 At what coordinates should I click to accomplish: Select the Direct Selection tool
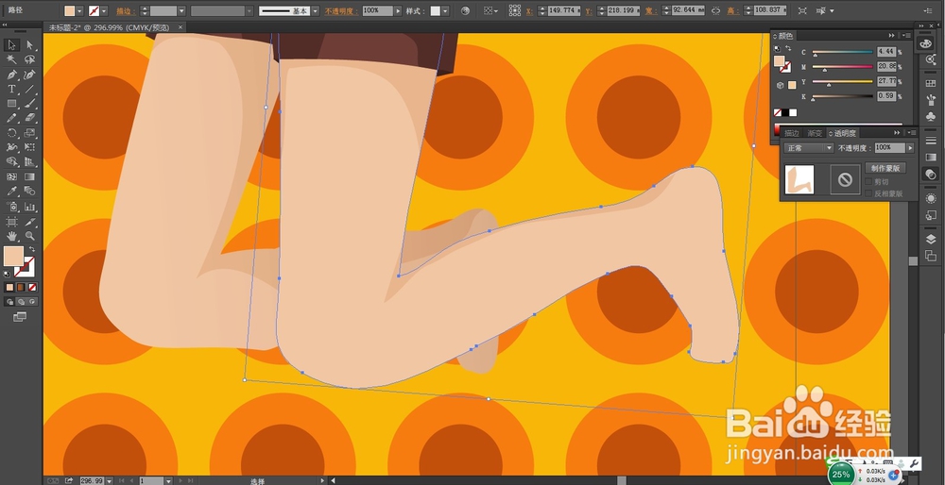coord(29,44)
